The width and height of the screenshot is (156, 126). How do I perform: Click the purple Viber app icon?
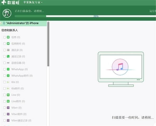coord(8,108)
